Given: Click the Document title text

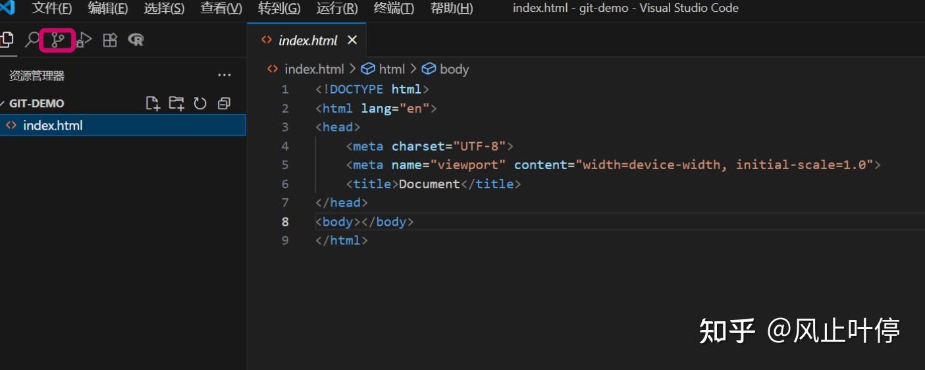Looking at the screenshot, I should pyautogui.click(x=429, y=184).
